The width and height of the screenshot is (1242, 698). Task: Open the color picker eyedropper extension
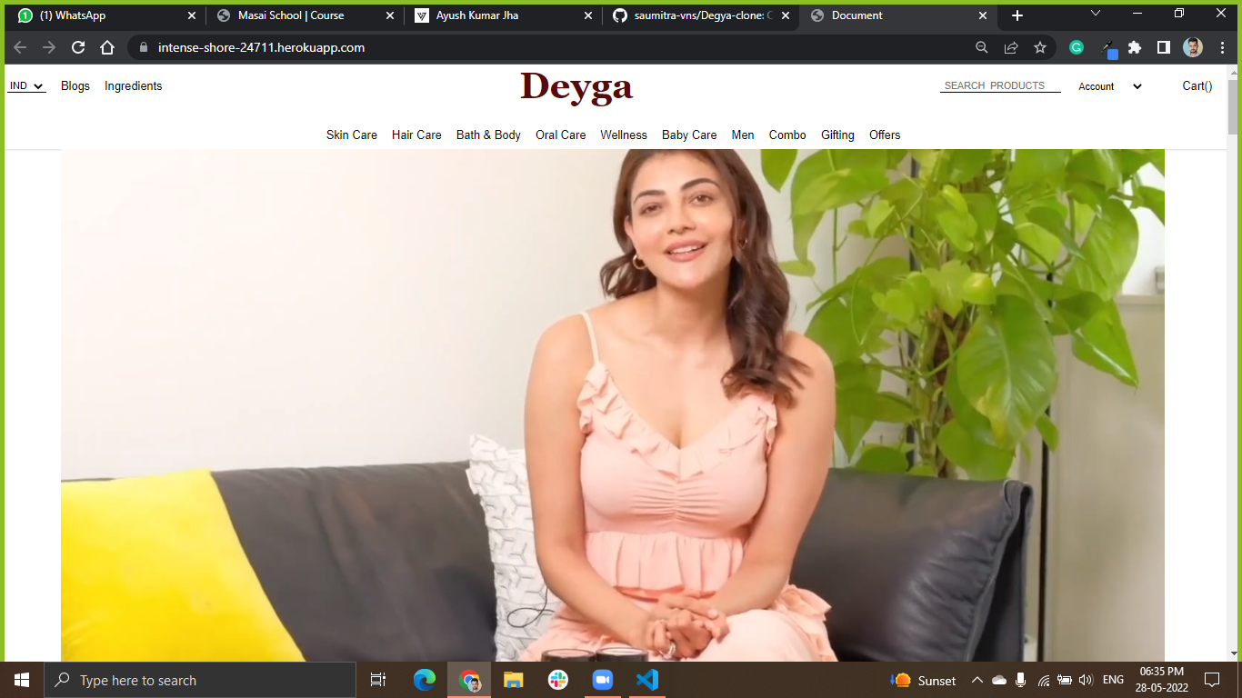click(x=1107, y=48)
